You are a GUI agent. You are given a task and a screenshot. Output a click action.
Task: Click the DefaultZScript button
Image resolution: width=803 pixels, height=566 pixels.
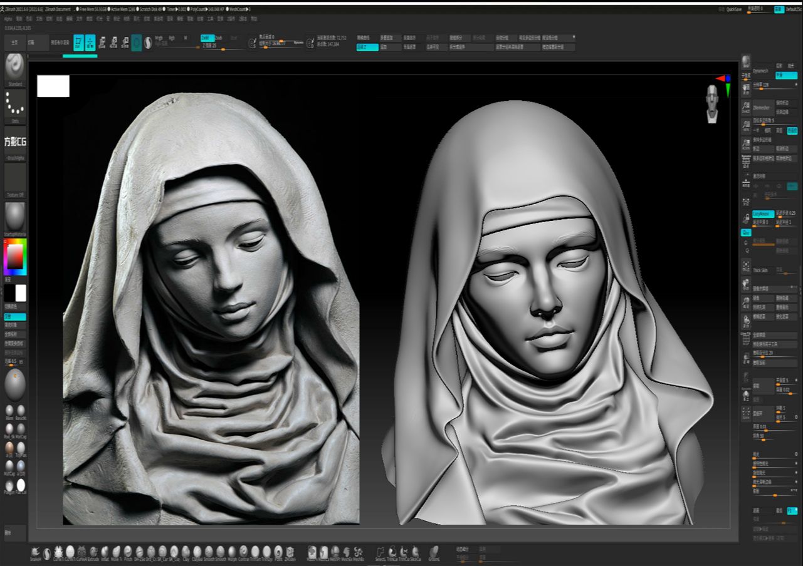click(794, 9)
